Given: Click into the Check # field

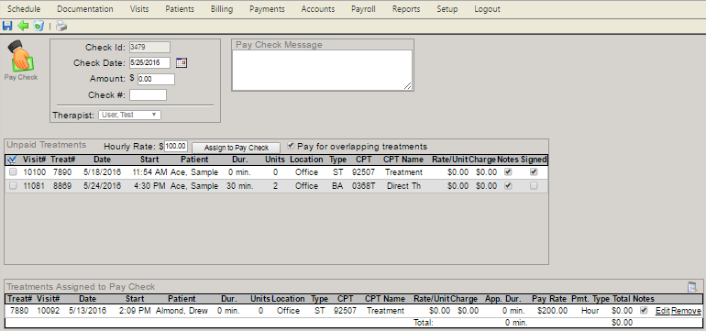Looking at the screenshot, I should pyautogui.click(x=149, y=95).
